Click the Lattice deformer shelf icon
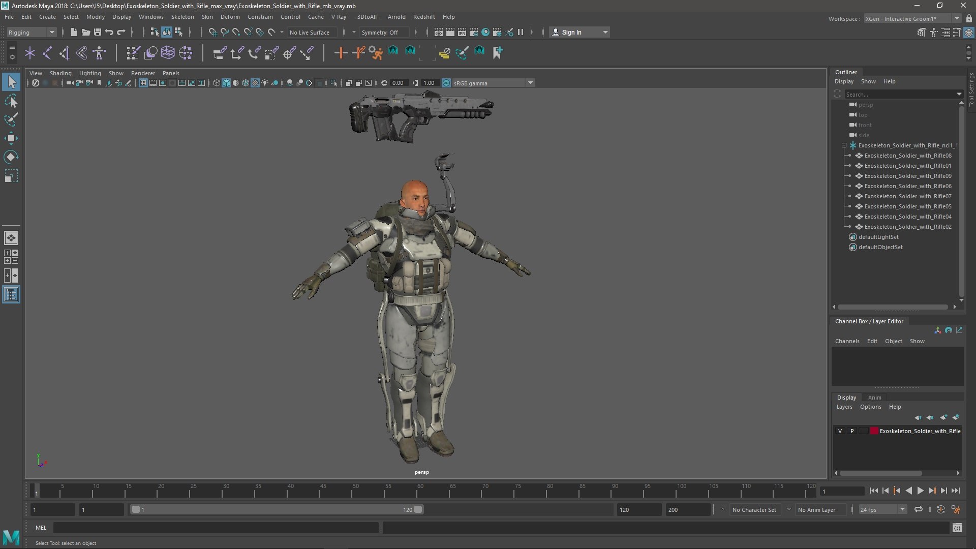976x549 pixels. click(167, 52)
